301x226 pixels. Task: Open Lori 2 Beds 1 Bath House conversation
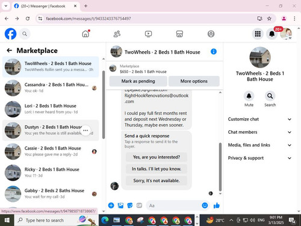pos(51,109)
